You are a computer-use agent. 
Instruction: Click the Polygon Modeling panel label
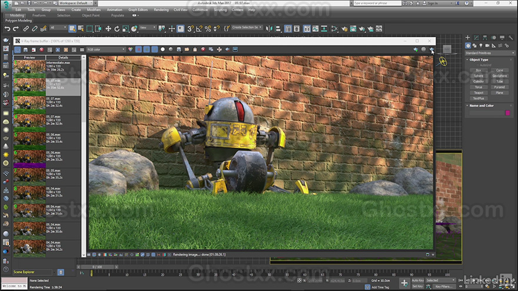click(x=18, y=21)
